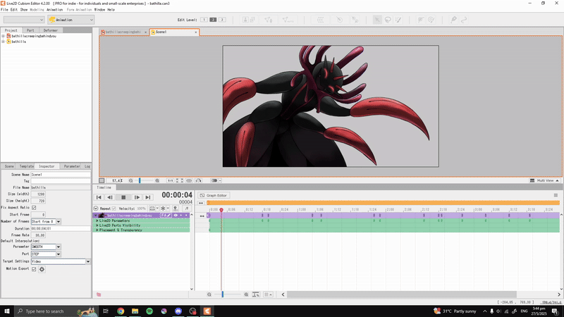This screenshot has height=317, width=564.
Task: Select the arrow selection tool in top toolbar
Action: point(377,20)
